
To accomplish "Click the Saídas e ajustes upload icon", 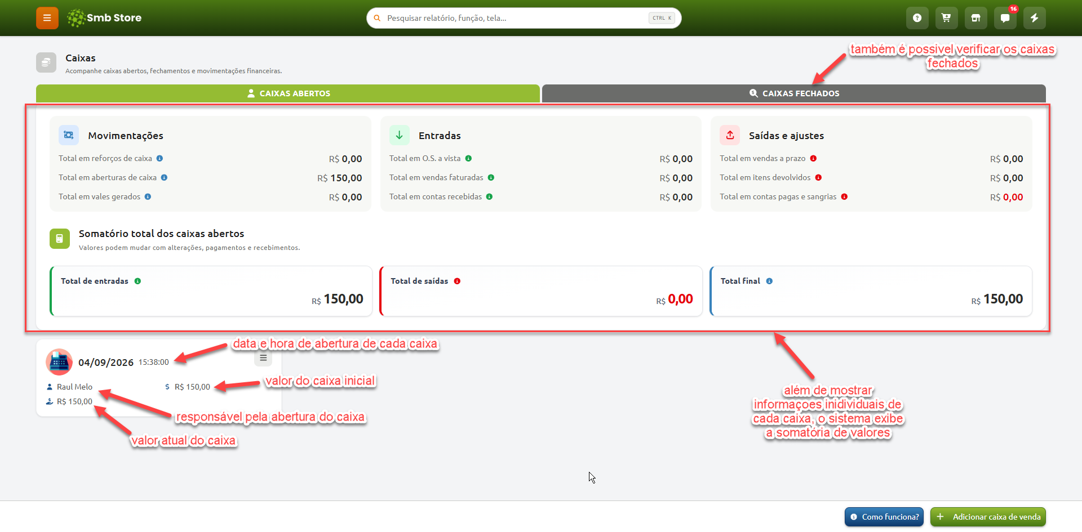I will tap(730, 135).
